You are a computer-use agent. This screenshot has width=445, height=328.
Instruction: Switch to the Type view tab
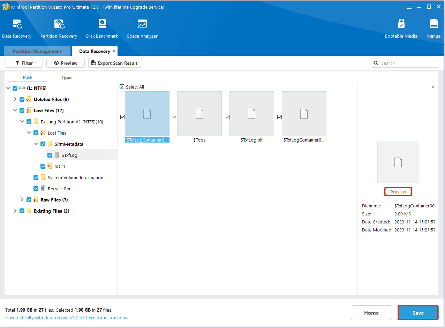click(66, 77)
